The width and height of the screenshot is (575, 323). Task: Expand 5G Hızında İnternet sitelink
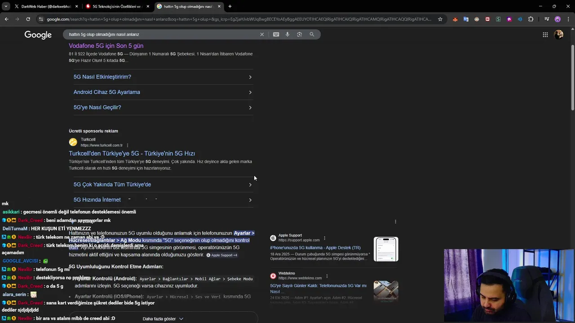coord(163,200)
